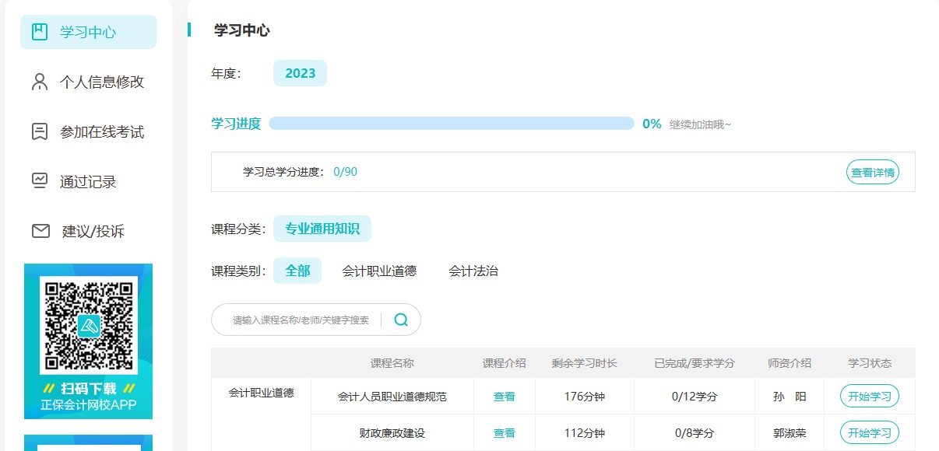Viewport: 939px width, 451px height.
Task: Click the magnifier search icon
Action: tap(401, 320)
